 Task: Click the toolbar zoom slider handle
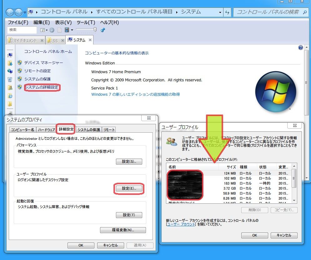click(x=95, y=30)
